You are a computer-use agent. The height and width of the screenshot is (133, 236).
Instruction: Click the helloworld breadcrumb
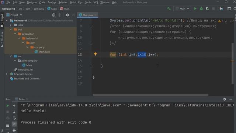(8, 9)
